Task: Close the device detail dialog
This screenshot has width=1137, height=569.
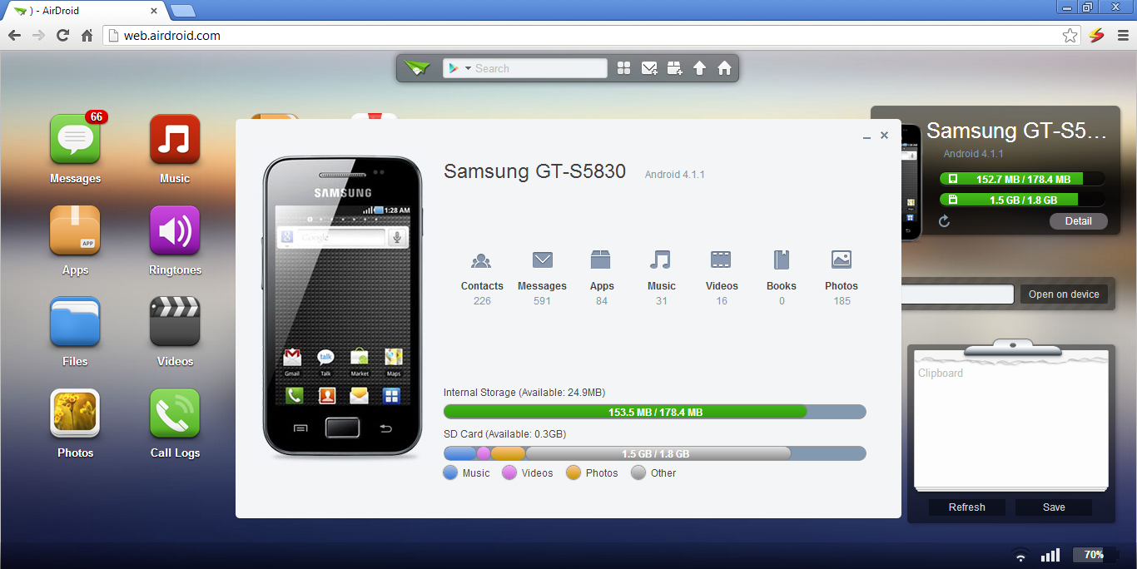Action: coord(884,135)
